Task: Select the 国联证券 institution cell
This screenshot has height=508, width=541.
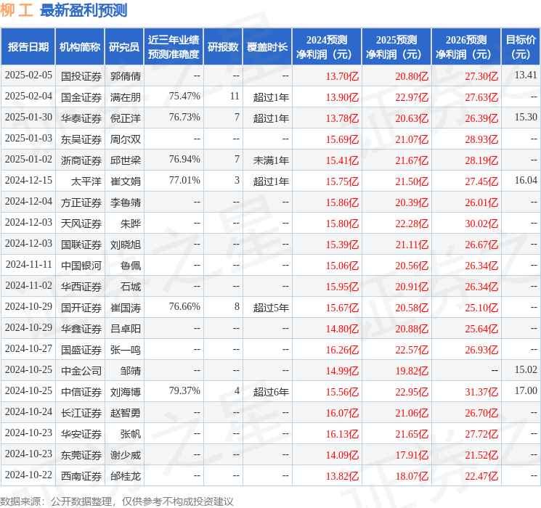Action: coord(81,245)
